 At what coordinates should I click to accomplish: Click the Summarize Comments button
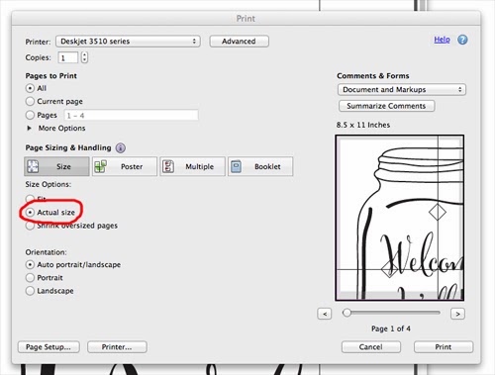click(386, 106)
